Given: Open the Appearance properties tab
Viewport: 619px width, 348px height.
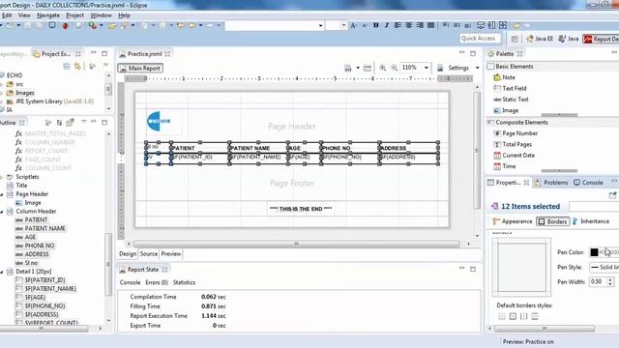Looking at the screenshot, I should (x=513, y=221).
